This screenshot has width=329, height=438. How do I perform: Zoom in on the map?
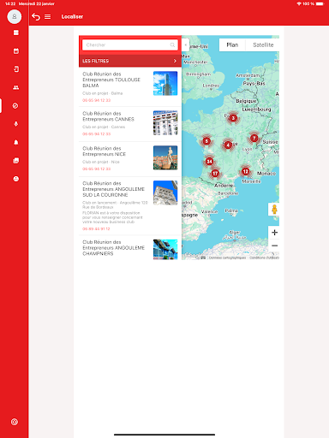(274, 233)
